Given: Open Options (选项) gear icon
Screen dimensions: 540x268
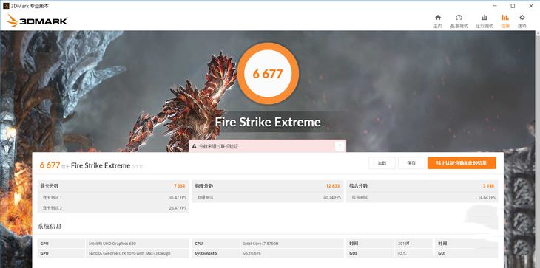Looking at the screenshot, I should [x=522, y=18].
